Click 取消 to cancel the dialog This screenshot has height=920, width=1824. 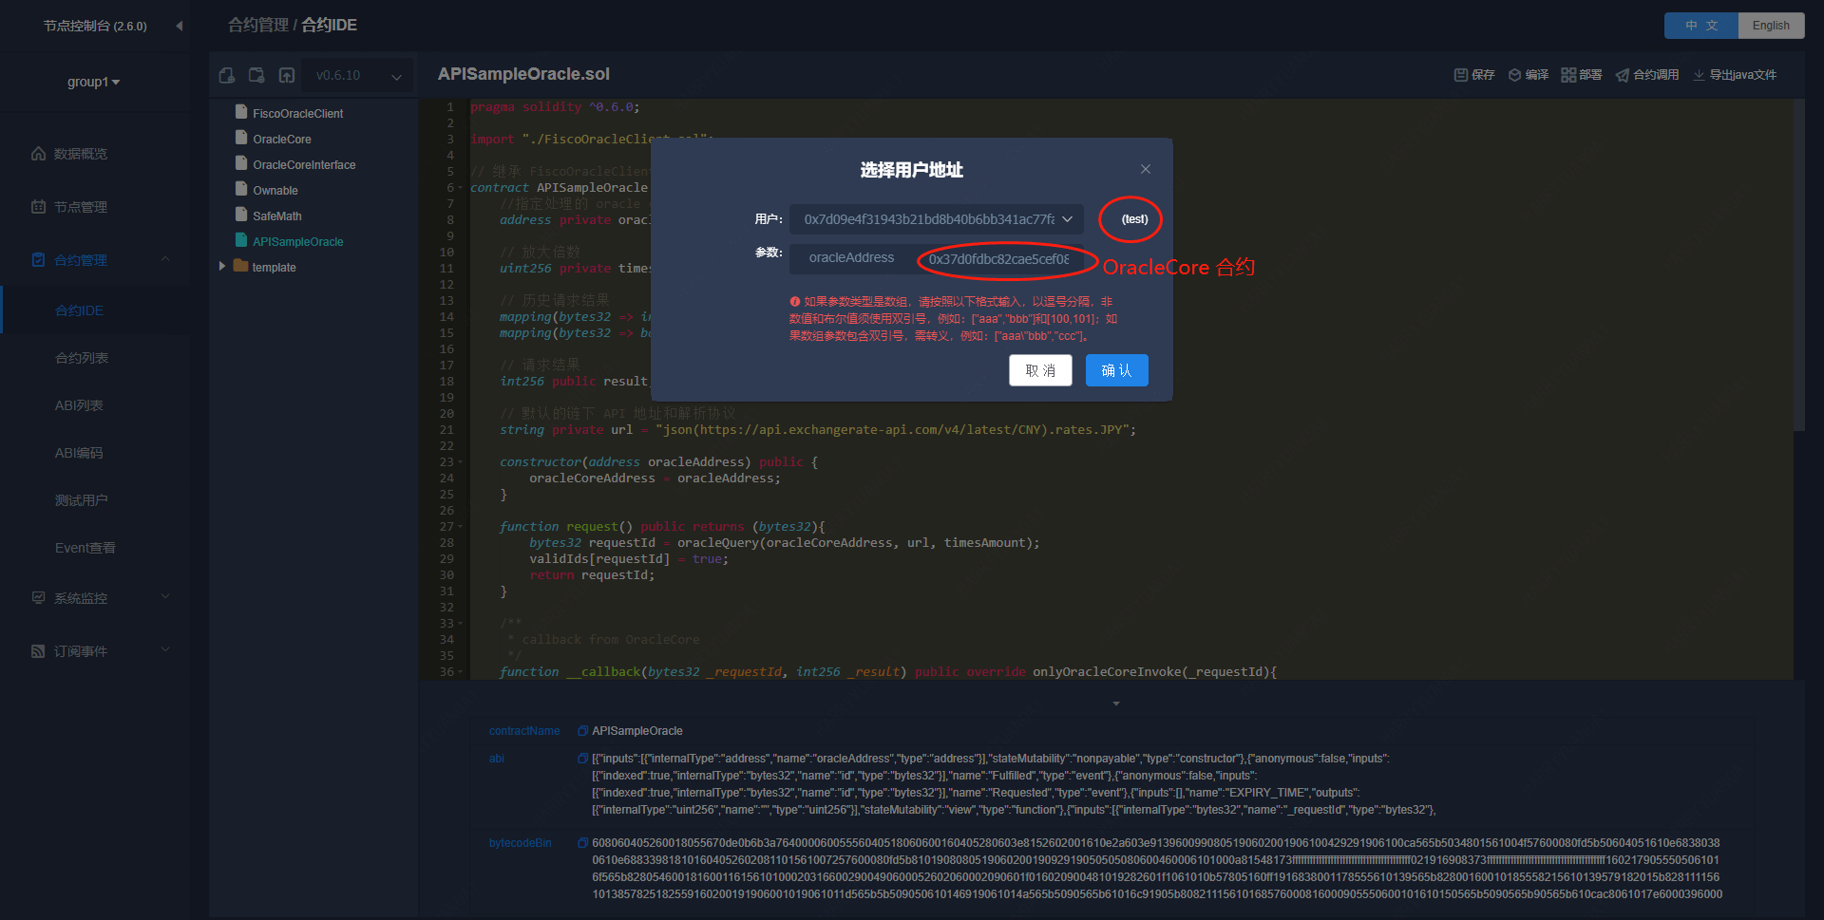(x=1040, y=370)
